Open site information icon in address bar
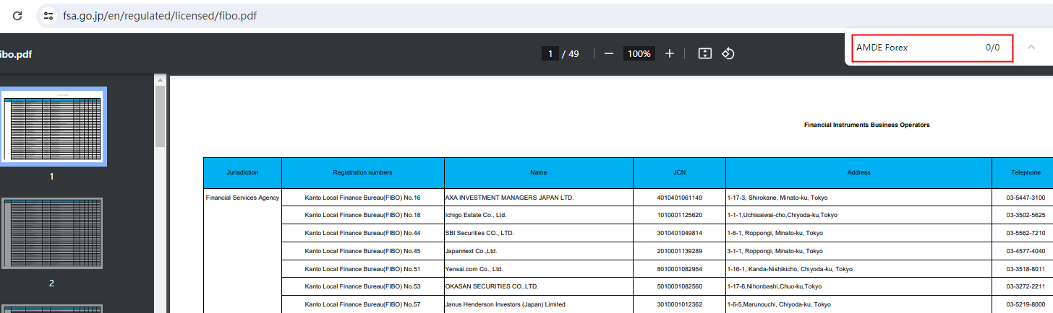This screenshot has width=1053, height=313. point(48,15)
